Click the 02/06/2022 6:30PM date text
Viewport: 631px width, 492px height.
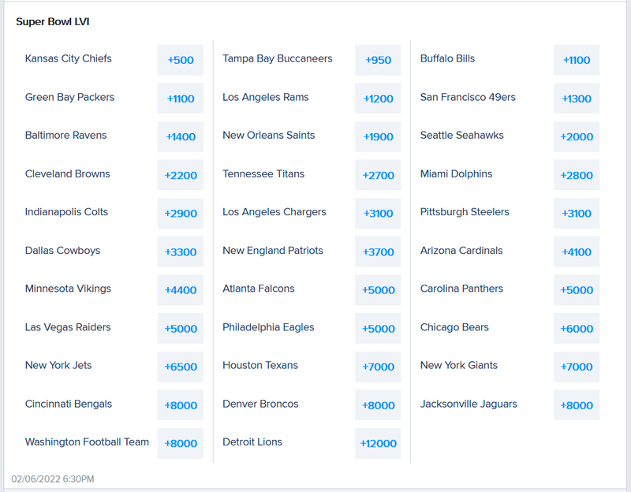coord(52,479)
